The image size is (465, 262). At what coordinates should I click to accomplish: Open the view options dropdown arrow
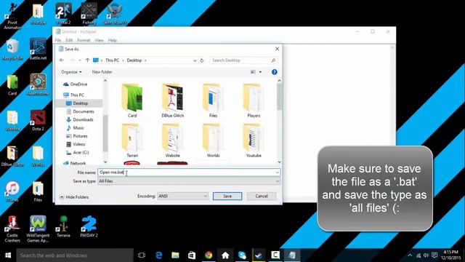click(x=260, y=72)
